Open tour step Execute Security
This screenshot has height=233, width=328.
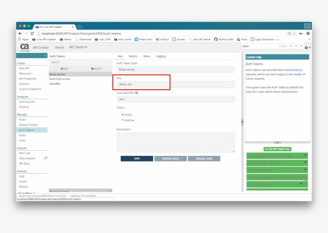tap(277, 185)
